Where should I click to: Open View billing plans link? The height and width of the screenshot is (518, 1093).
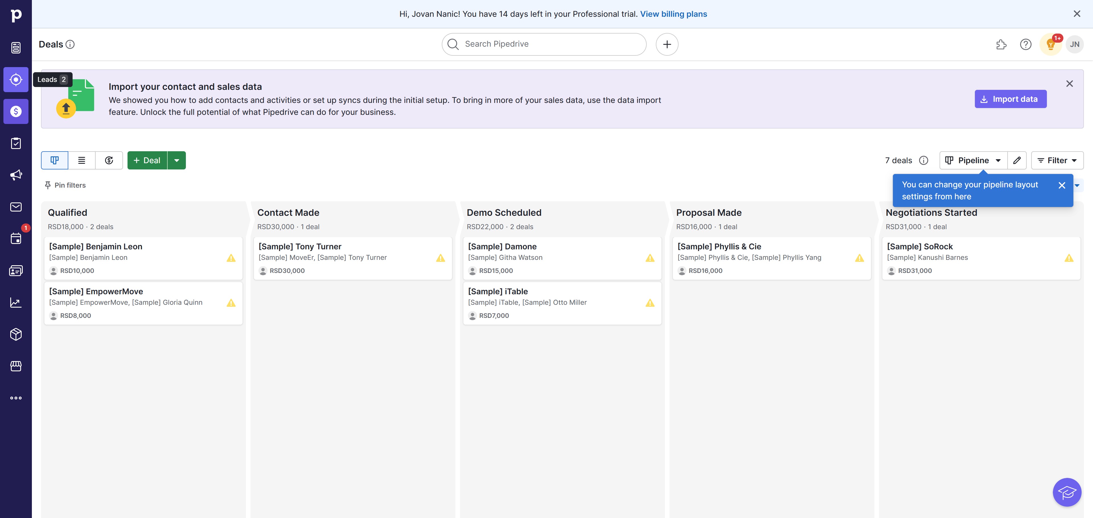673,14
